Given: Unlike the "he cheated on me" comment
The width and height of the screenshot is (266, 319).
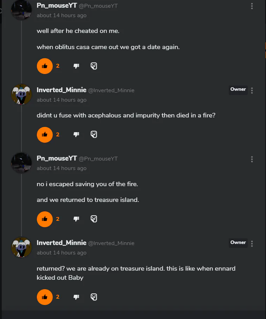Looking at the screenshot, I should 45,66.
